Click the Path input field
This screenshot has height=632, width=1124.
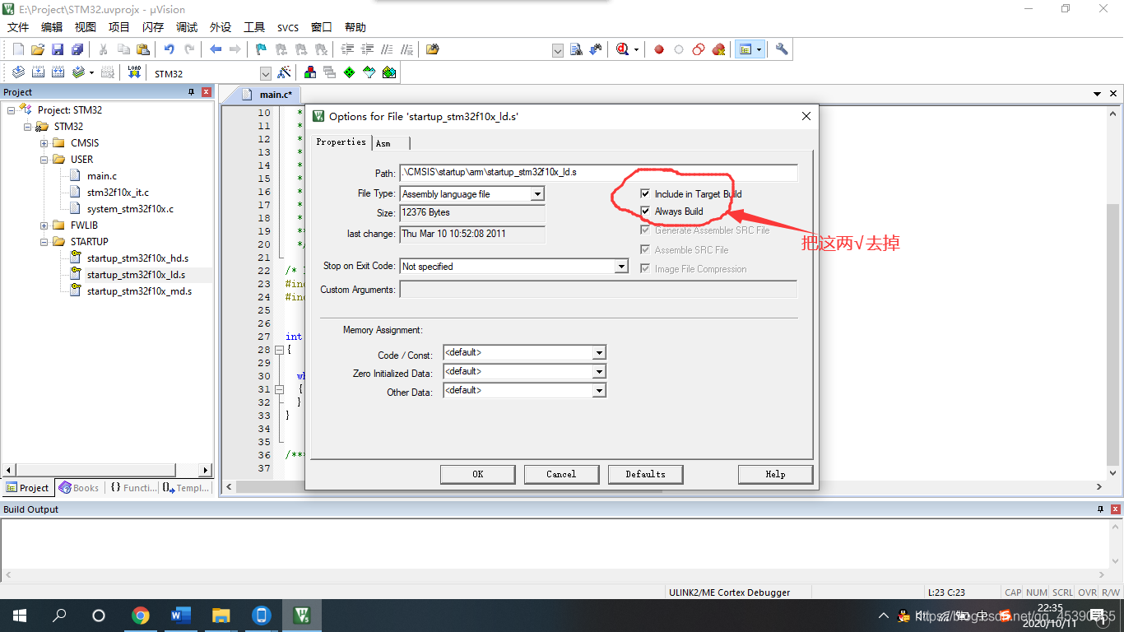(598, 173)
